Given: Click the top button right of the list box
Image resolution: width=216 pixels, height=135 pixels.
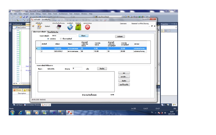Looking at the screenshot, I should [x=124, y=73].
